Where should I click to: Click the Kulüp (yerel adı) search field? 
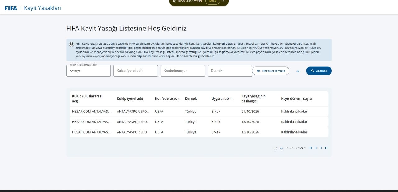(136, 71)
